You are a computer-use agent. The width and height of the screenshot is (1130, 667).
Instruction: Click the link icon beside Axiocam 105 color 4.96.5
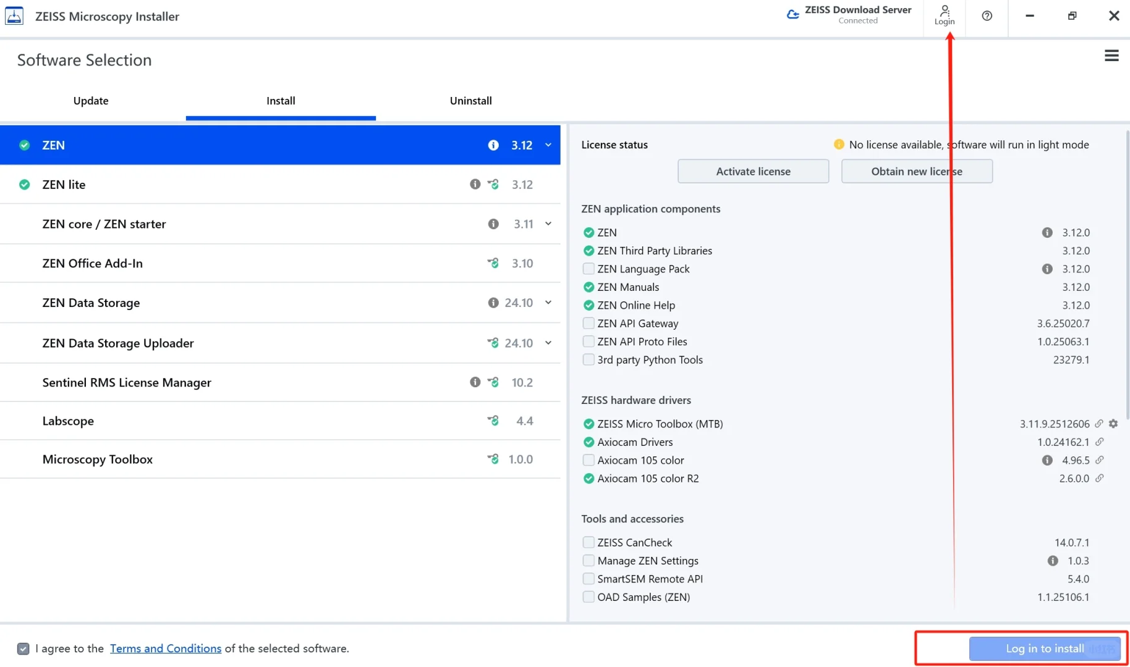pos(1099,460)
